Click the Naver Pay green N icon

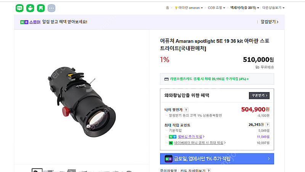tap(170, 143)
